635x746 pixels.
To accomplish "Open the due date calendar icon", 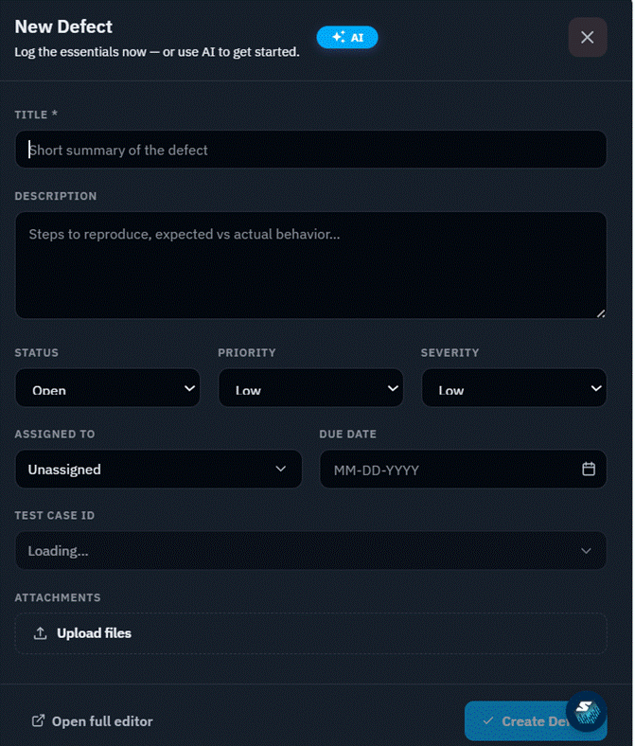I will (589, 470).
